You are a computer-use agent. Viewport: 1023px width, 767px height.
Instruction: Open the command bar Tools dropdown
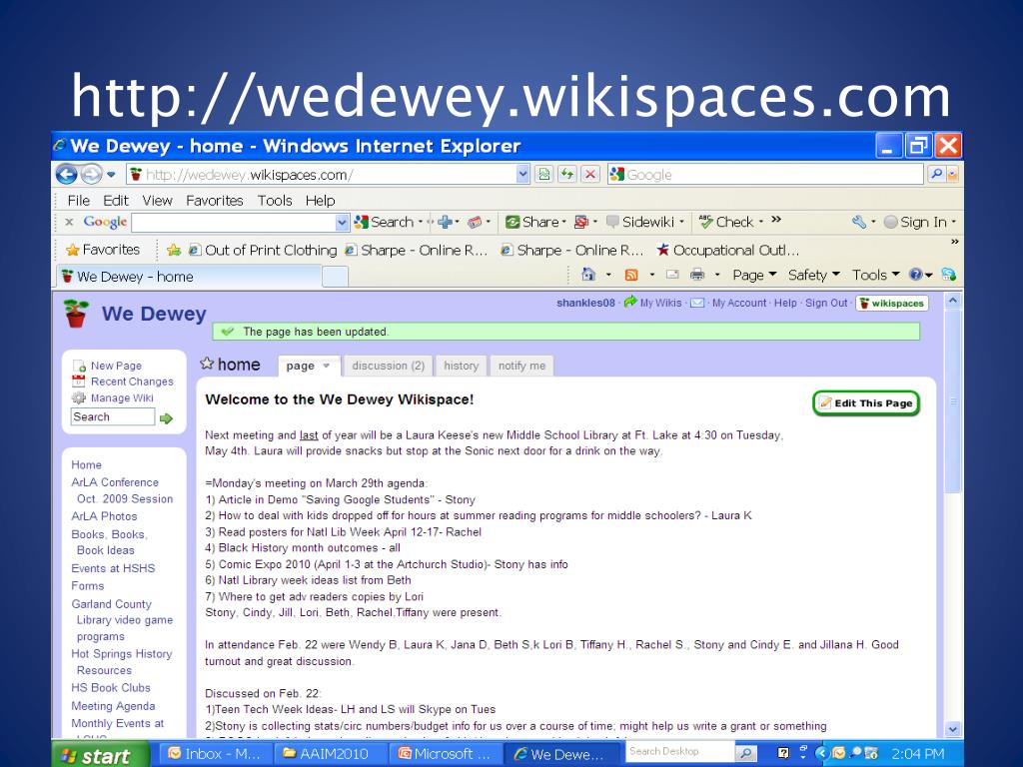coord(875,275)
